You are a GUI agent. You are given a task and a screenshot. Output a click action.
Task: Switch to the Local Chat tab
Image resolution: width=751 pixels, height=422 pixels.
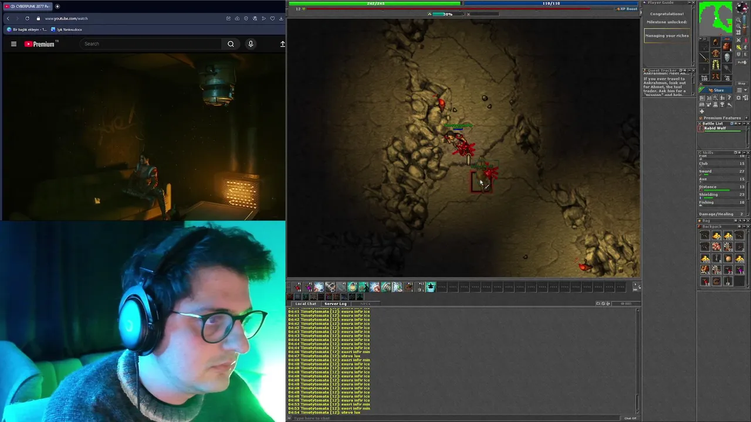point(306,304)
